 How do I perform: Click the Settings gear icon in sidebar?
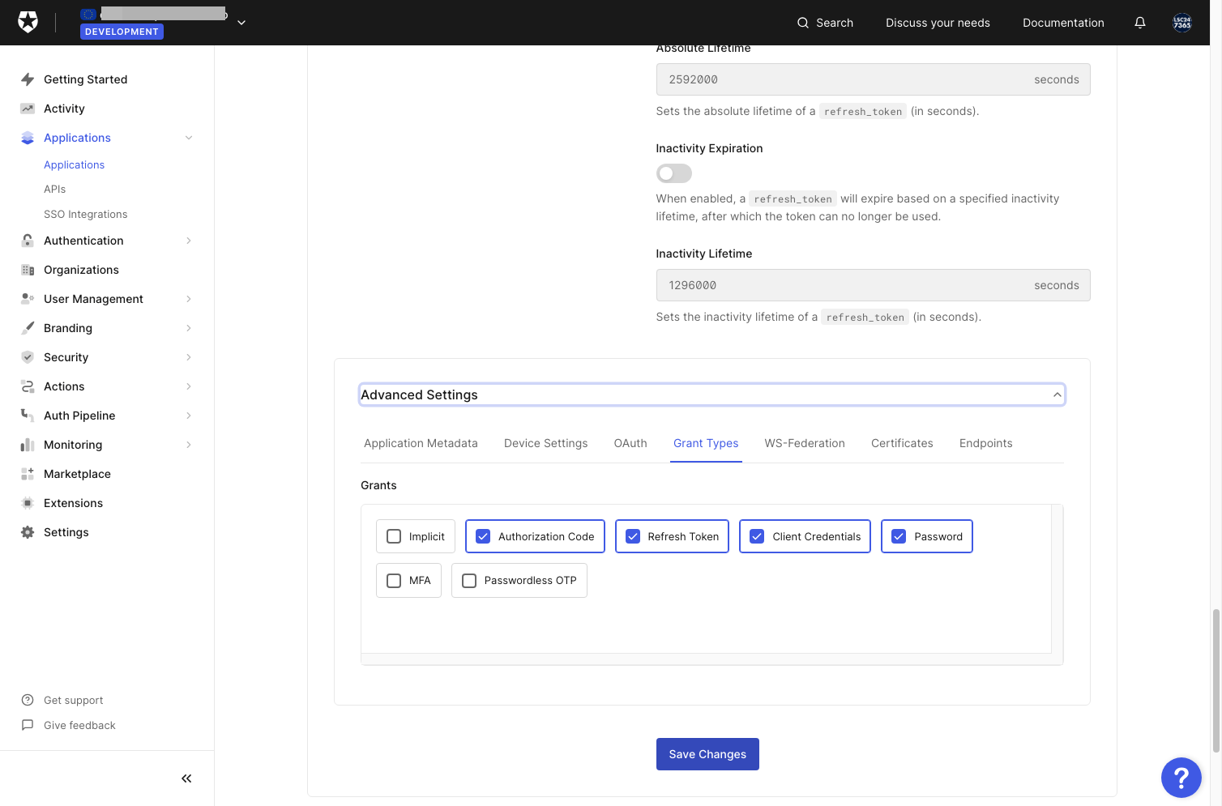tap(28, 532)
